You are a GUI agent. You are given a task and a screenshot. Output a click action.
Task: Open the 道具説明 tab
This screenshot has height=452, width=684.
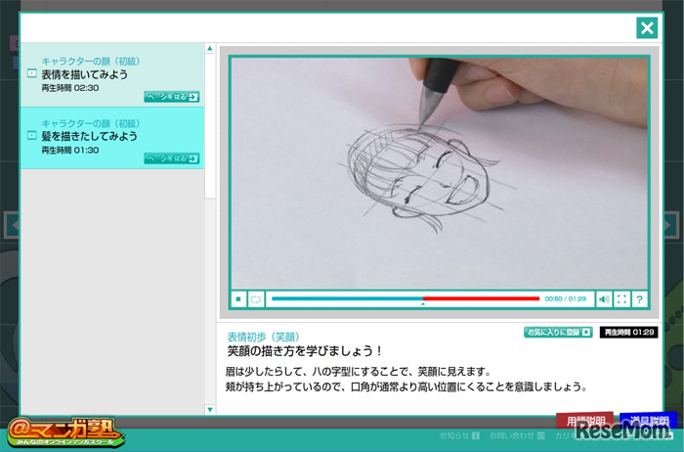[x=647, y=421]
